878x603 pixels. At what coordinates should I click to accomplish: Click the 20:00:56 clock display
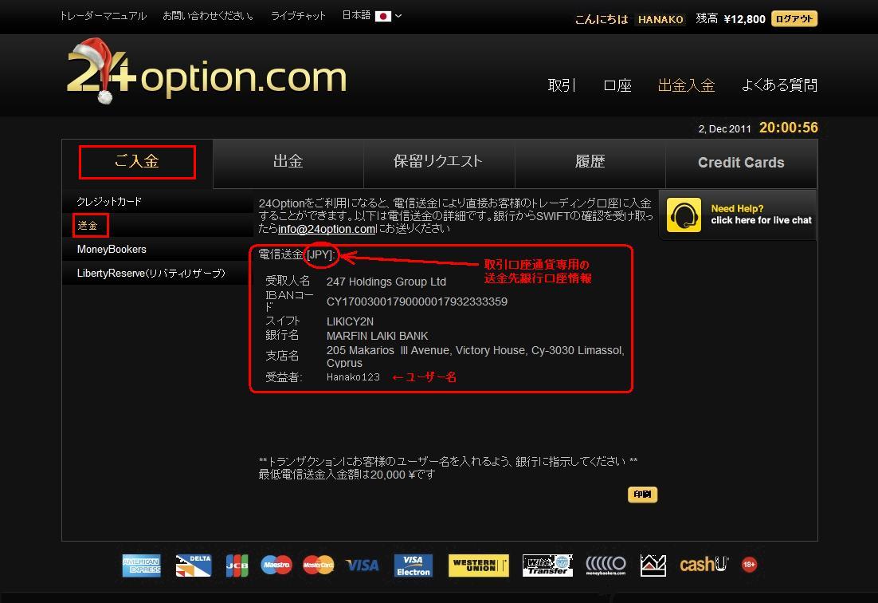tap(789, 128)
